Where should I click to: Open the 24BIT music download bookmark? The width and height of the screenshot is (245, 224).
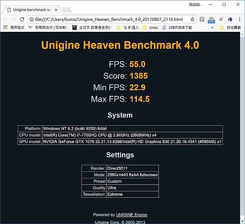click(x=177, y=28)
